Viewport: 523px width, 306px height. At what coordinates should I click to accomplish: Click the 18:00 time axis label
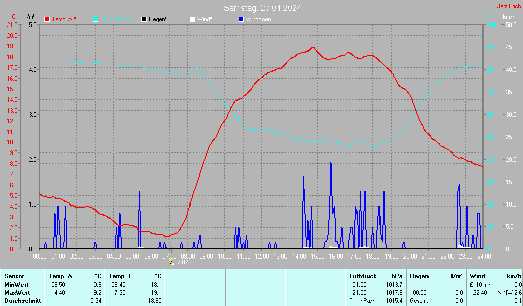[x=373, y=256]
